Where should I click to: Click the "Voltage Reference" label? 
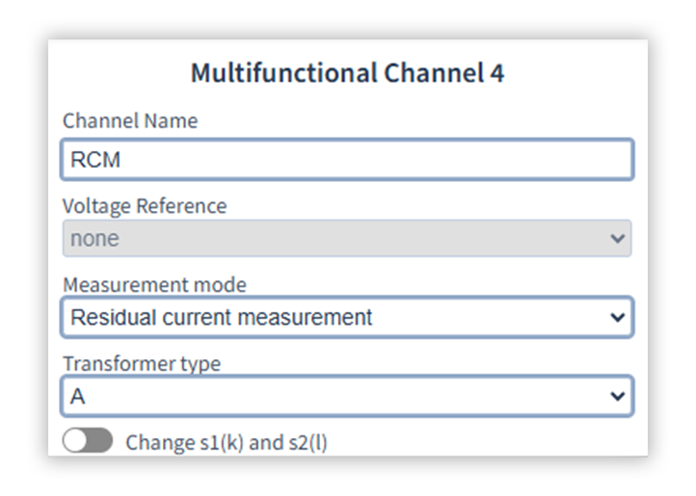(145, 206)
